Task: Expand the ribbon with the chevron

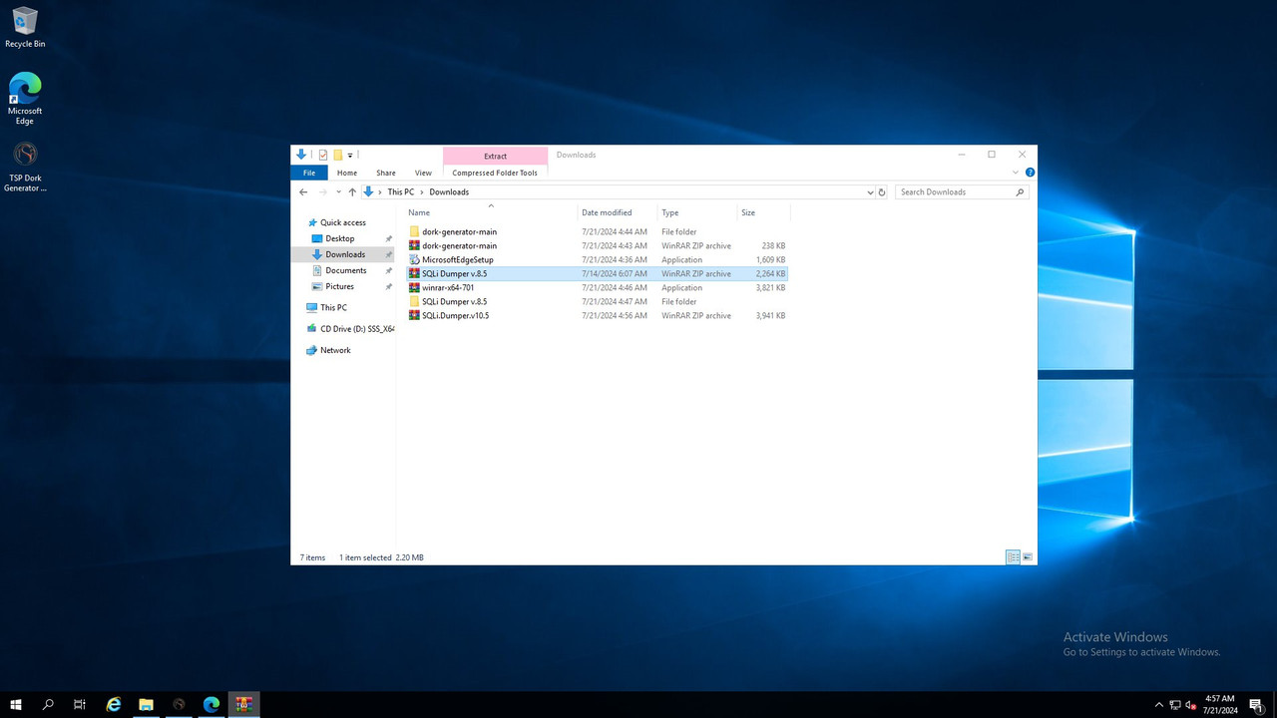Action: coord(1017,173)
